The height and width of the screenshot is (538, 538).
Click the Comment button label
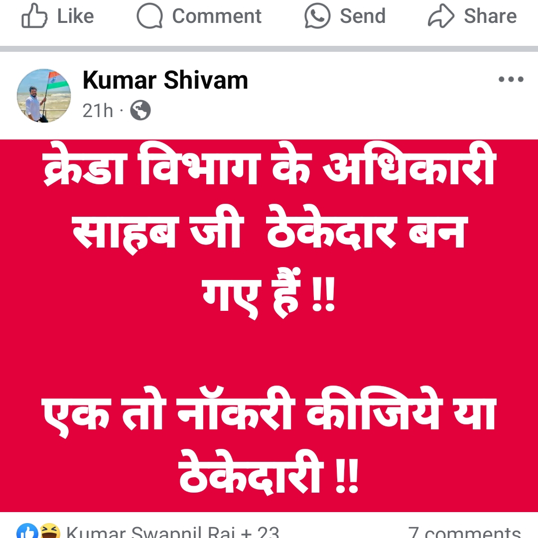[x=217, y=16]
